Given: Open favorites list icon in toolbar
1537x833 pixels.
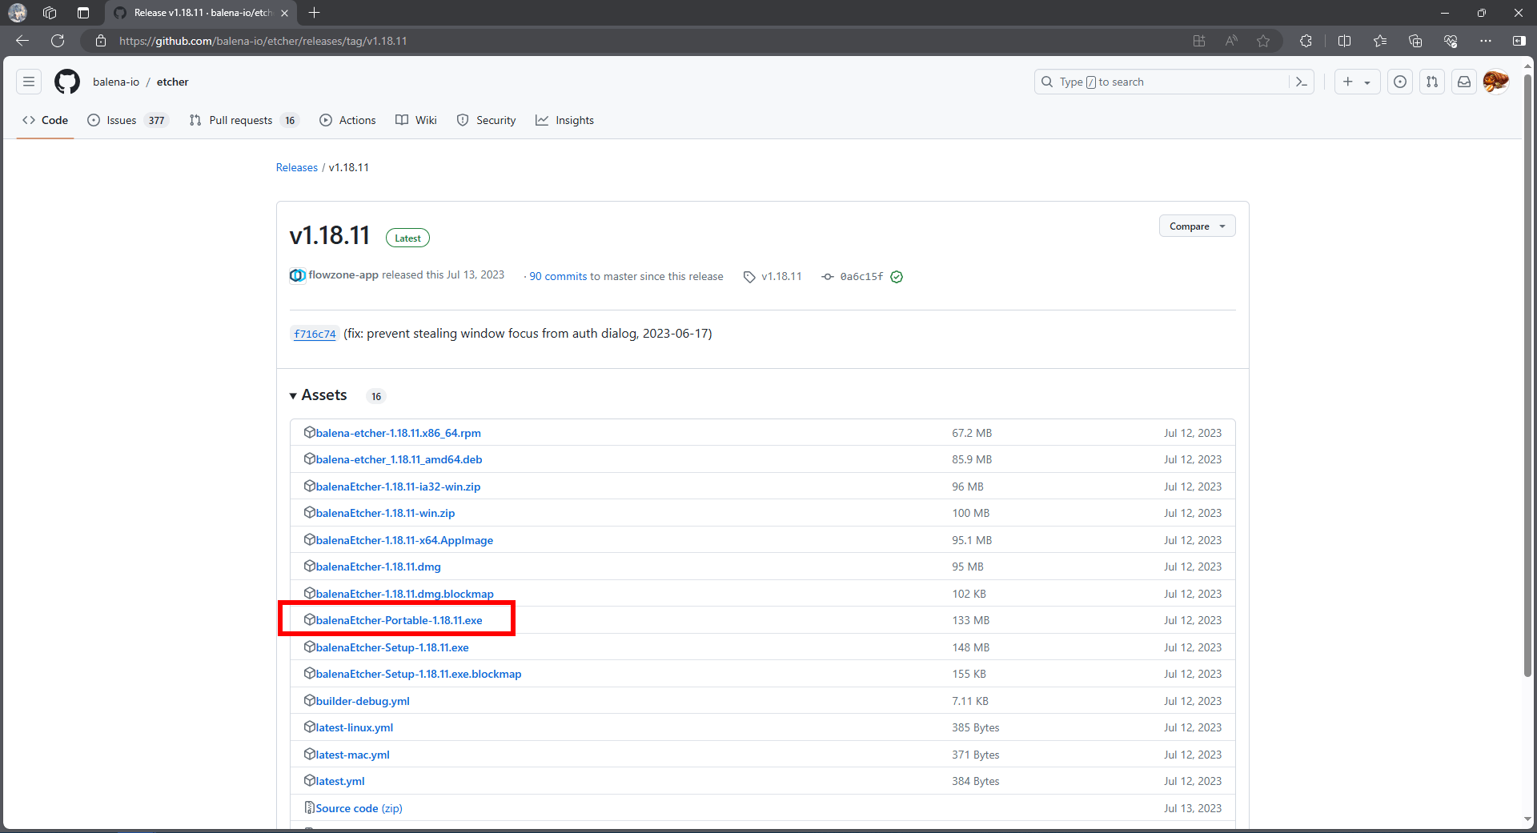Looking at the screenshot, I should coord(1380,41).
